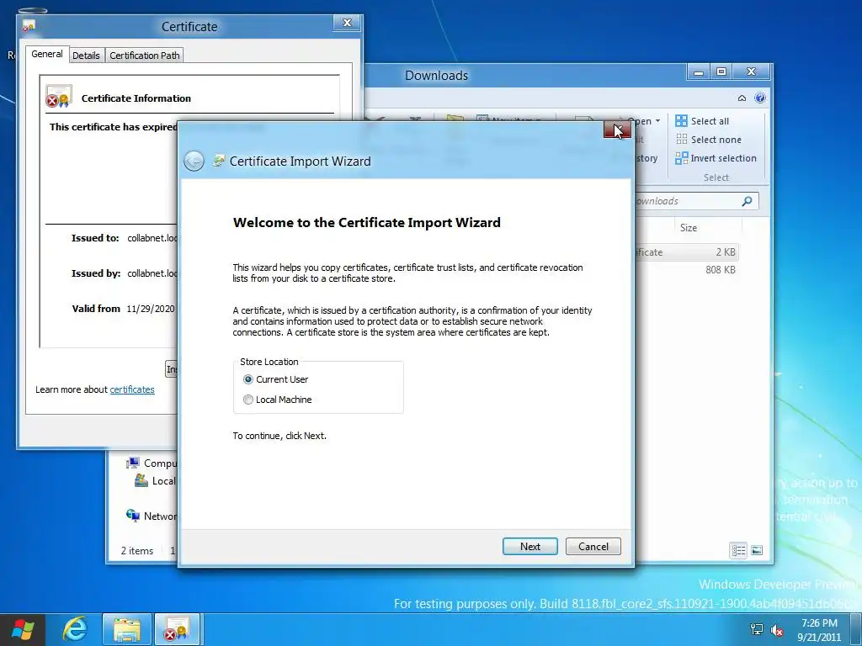Select the Current User radio button
862x646 pixels.
[x=248, y=379]
